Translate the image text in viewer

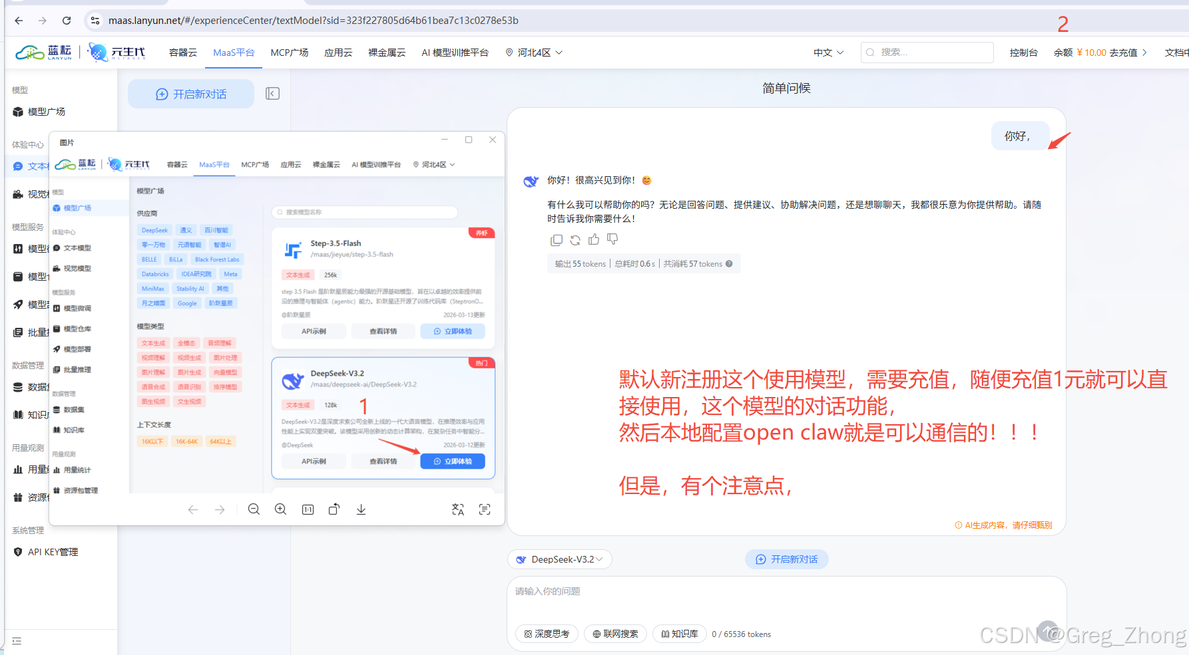(x=458, y=509)
